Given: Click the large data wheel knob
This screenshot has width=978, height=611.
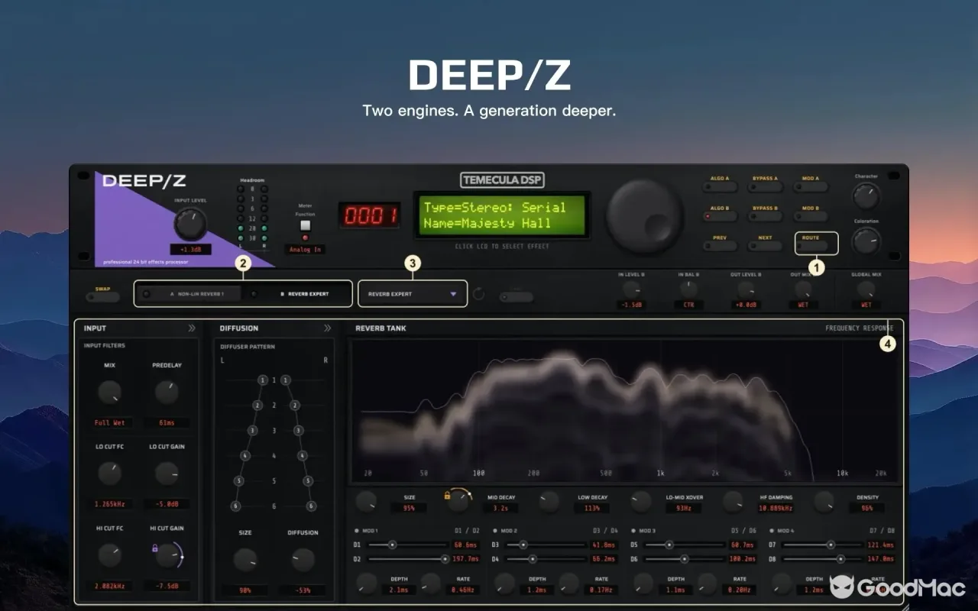Looking at the screenshot, I should coord(645,217).
